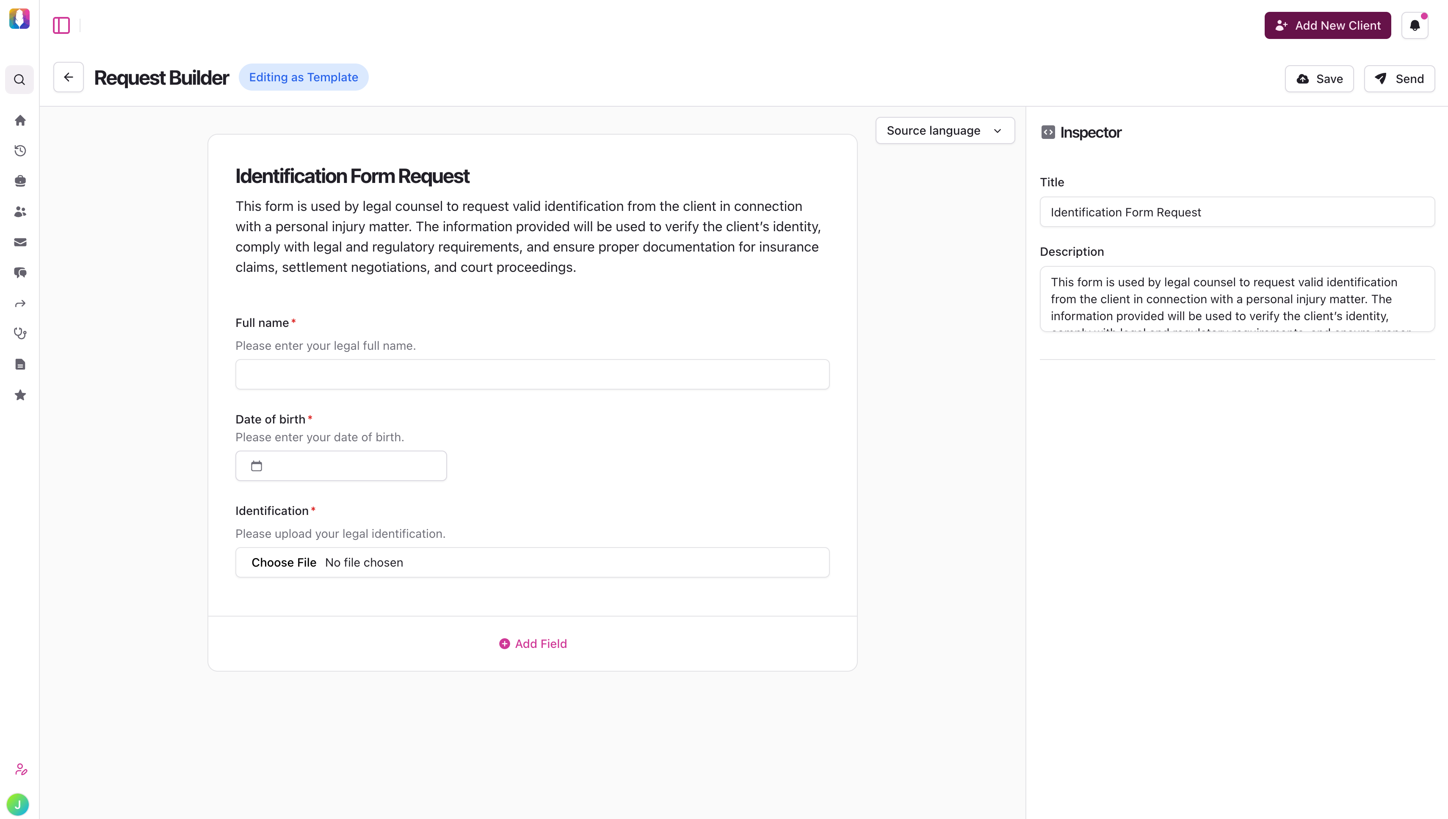
Task: View the clients people icon
Action: point(19,211)
